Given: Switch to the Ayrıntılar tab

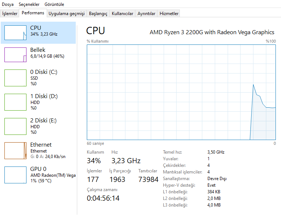Looking at the screenshot, I should point(146,14).
